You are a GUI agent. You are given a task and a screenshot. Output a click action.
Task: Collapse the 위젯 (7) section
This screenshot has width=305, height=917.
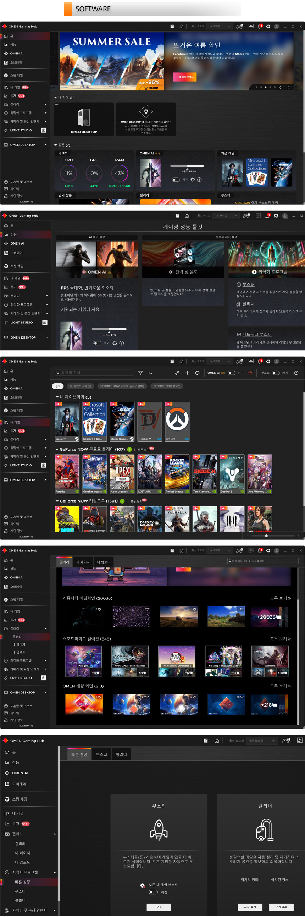pyautogui.click(x=56, y=145)
